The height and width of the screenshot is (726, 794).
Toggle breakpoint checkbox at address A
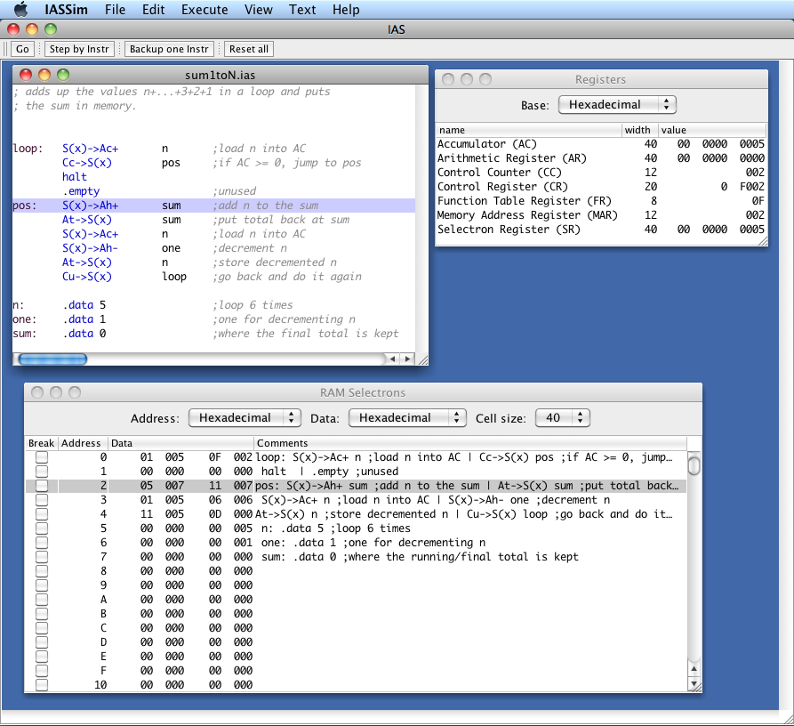tap(42, 600)
